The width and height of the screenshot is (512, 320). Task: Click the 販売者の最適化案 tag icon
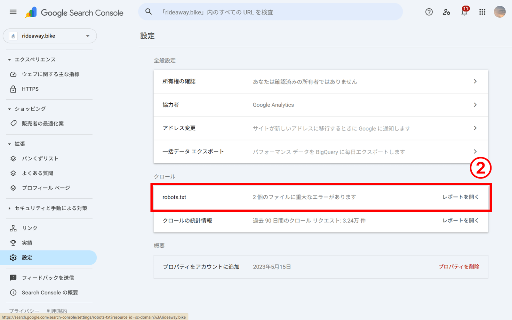(x=13, y=123)
